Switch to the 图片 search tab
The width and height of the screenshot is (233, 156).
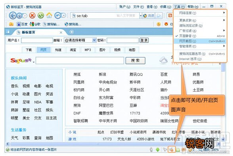point(102,50)
